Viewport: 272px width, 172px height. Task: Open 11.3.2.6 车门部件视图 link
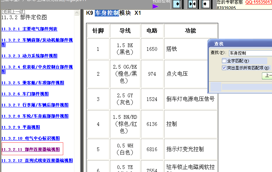[25, 94]
